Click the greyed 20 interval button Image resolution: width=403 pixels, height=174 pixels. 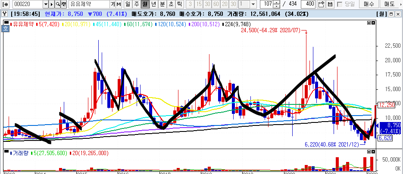225,4
